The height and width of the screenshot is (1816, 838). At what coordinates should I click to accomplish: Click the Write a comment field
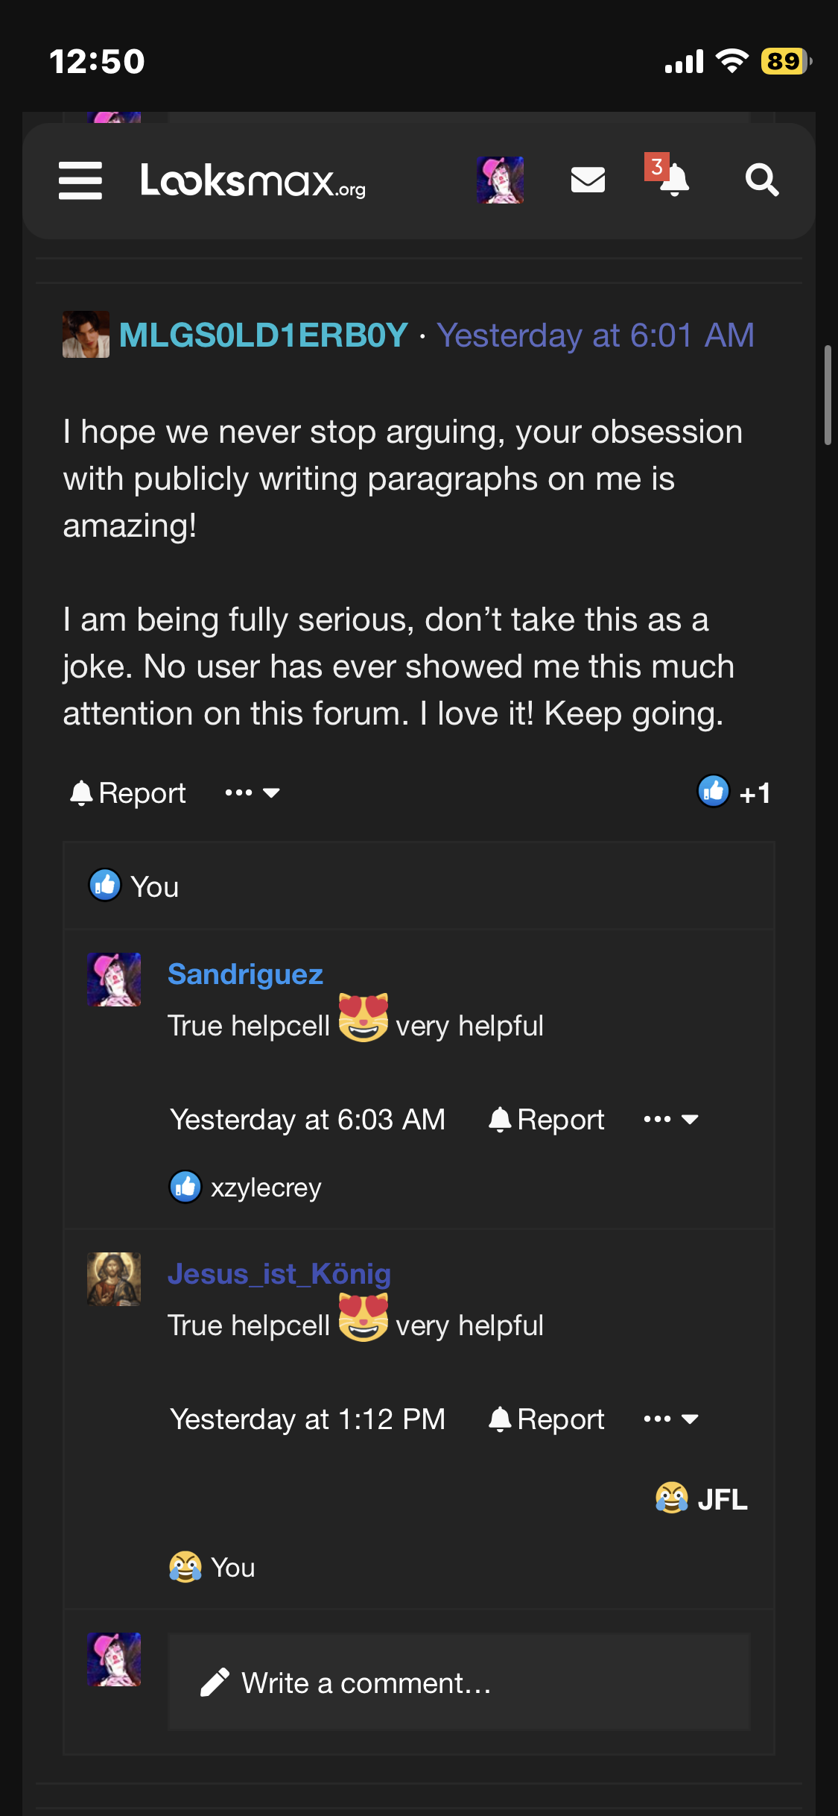pyautogui.click(x=459, y=1683)
